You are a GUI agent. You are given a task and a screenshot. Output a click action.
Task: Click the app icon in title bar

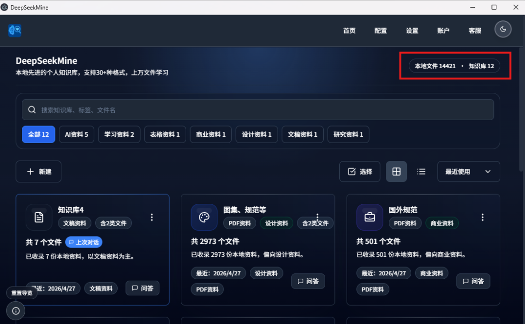[4, 7]
